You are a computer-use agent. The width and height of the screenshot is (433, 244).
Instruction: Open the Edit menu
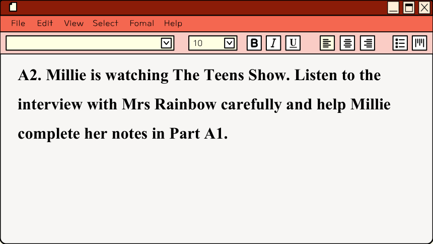pyautogui.click(x=45, y=23)
